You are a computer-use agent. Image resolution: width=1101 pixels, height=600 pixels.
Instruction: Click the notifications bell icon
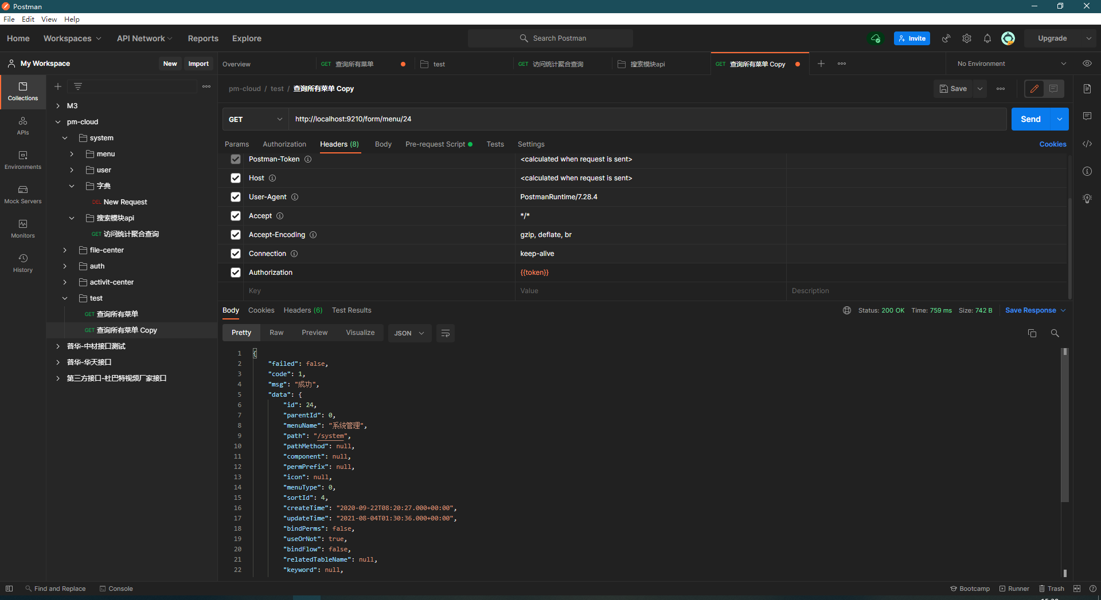click(987, 38)
